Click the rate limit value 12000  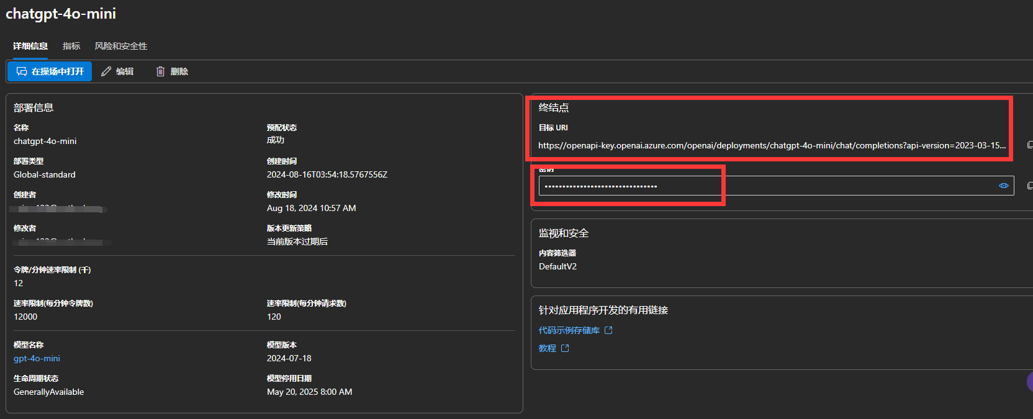(x=25, y=317)
